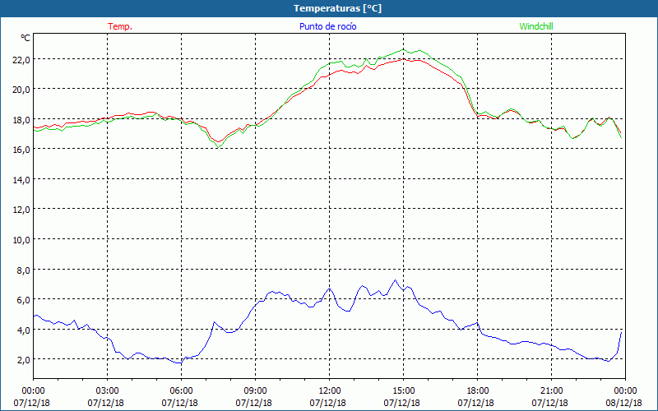The height and width of the screenshot is (411, 658).
Task: Click the "09:00" time axis label
Action: [255, 391]
